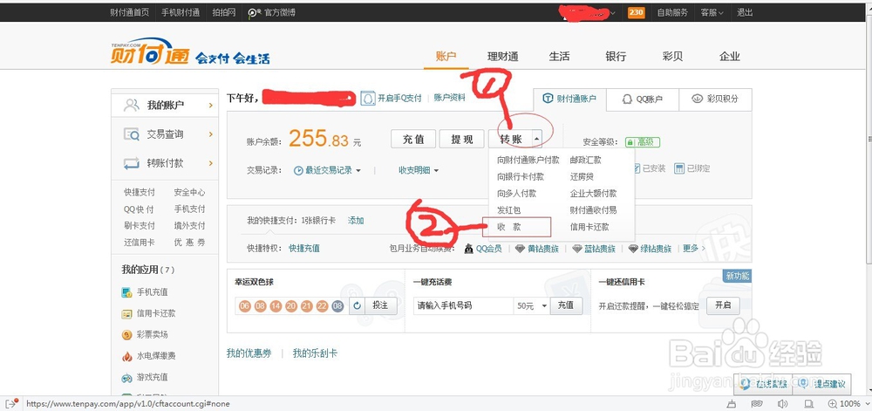Image resolution: width=872 pixels, height=411 pixels.
Task: Click the 添加 bank card link
Action: (x=356, y=221)
